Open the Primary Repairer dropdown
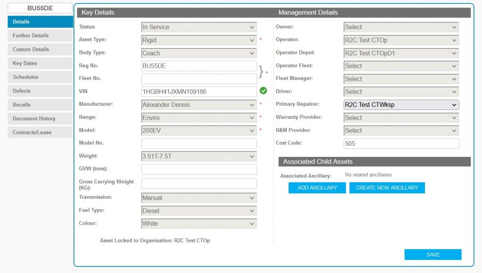This screenshot has width=482, height=273. [x=401, y=105]
